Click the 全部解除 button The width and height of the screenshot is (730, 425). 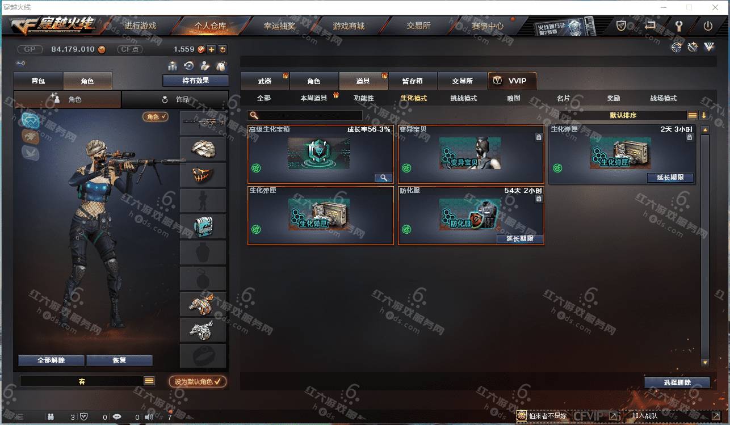[x=51, y=360]
